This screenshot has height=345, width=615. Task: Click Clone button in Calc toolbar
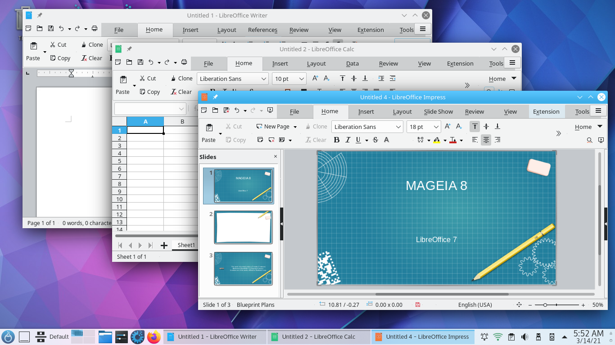(x=181, y=78)
